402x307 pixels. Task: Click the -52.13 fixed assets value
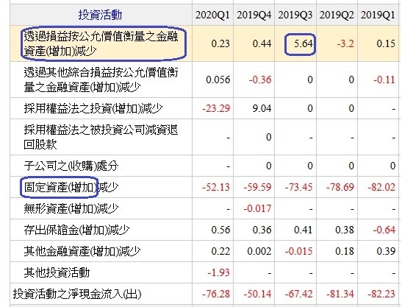(216, 187)
